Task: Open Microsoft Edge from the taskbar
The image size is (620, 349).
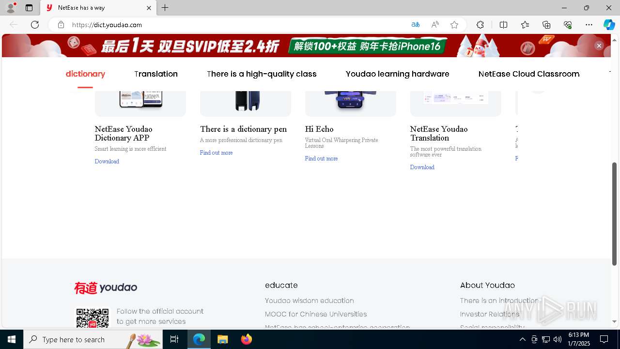Action: pos(199,339)
